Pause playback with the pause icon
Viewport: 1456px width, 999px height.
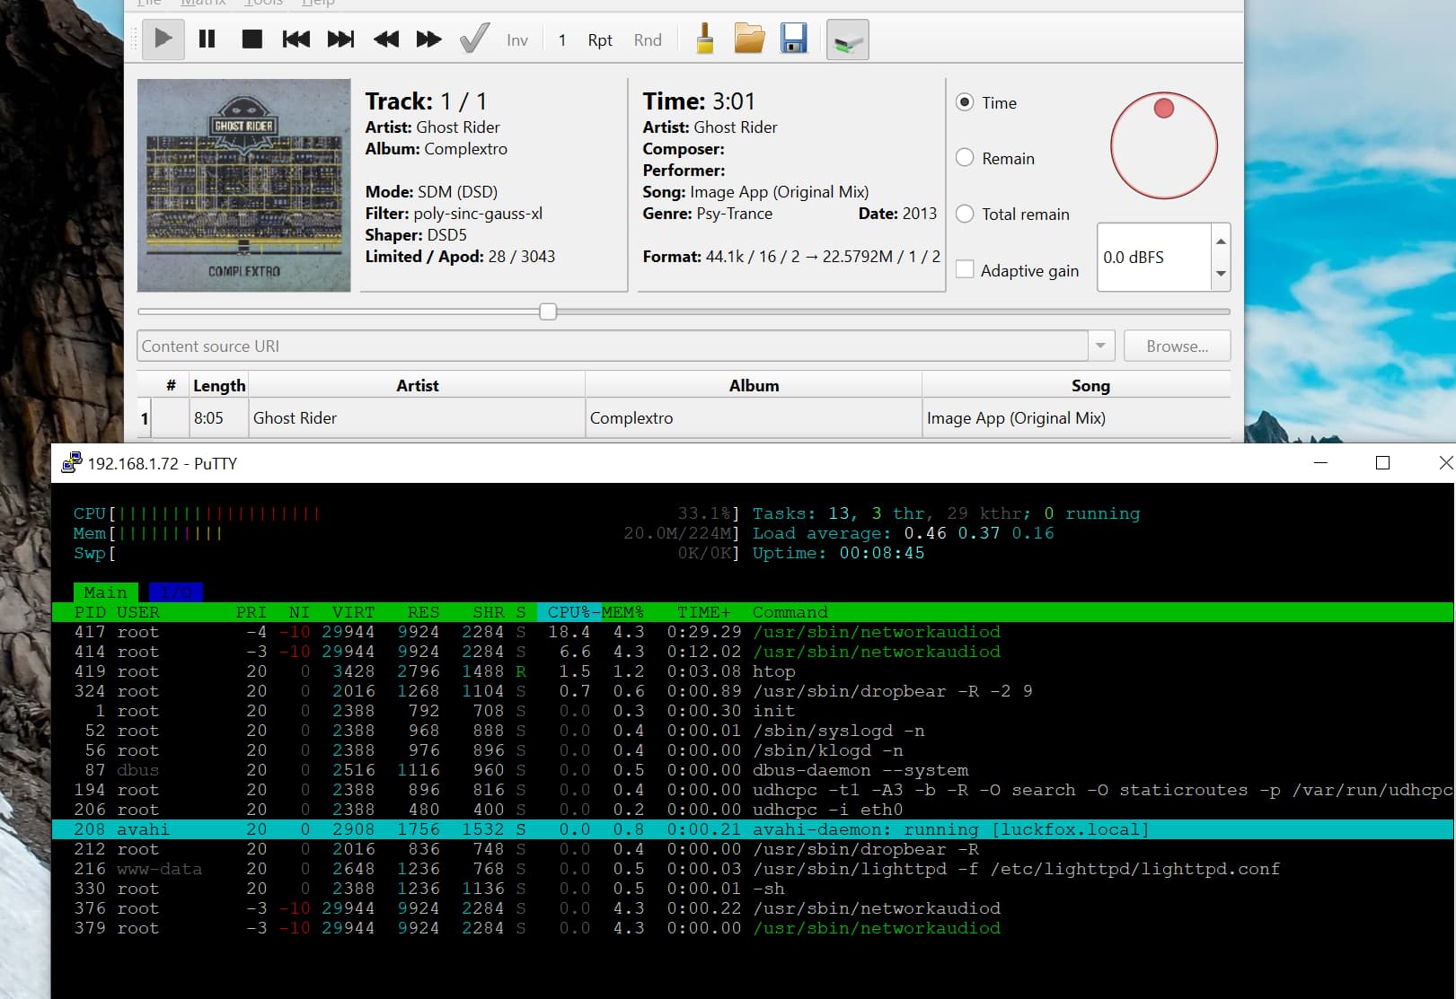tap(207, 39)
